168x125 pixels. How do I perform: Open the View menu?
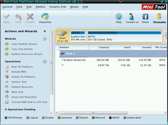[x=19, y=7]
